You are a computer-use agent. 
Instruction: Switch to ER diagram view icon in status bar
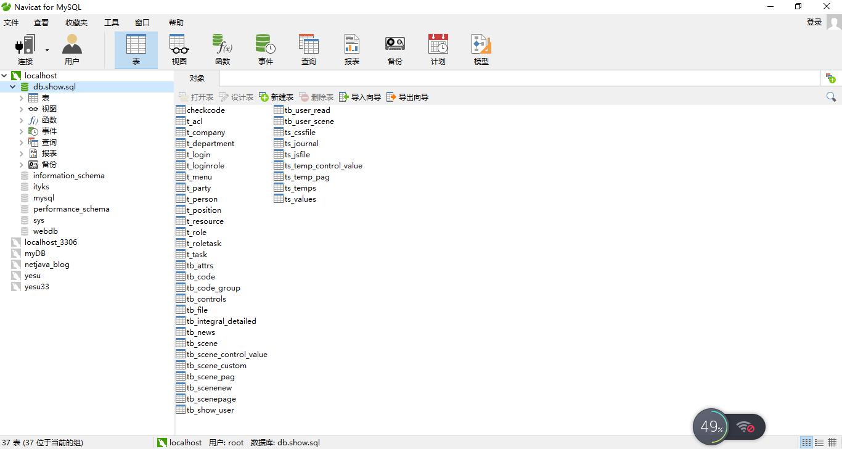(832, 443)
